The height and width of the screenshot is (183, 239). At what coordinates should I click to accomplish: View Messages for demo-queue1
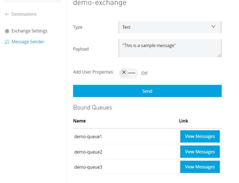pos(200,136)
